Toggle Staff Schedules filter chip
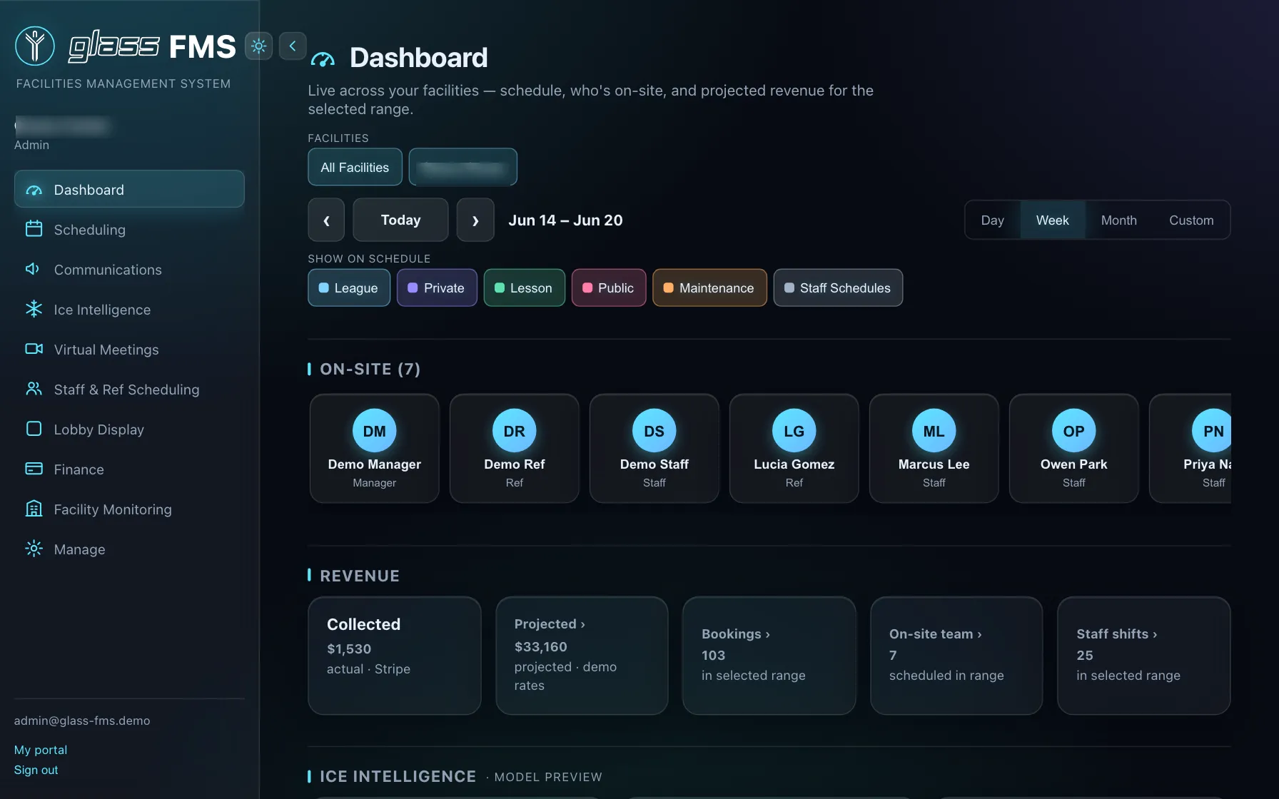This screenshot has width=1279, height=799. click(x=838, y=287)
